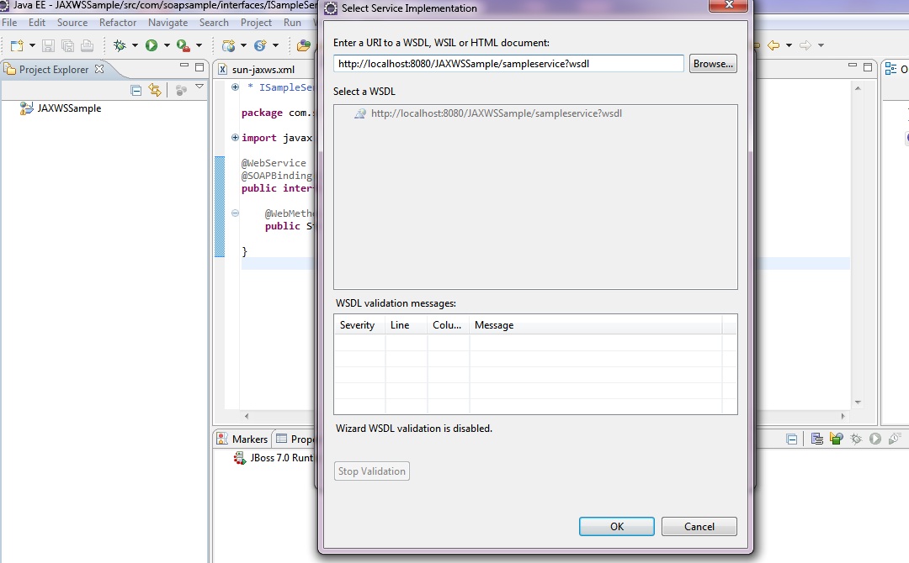The image size is (909, 563).
Task: Collapse all in Project Explorer
Action: tap(136, 90)
